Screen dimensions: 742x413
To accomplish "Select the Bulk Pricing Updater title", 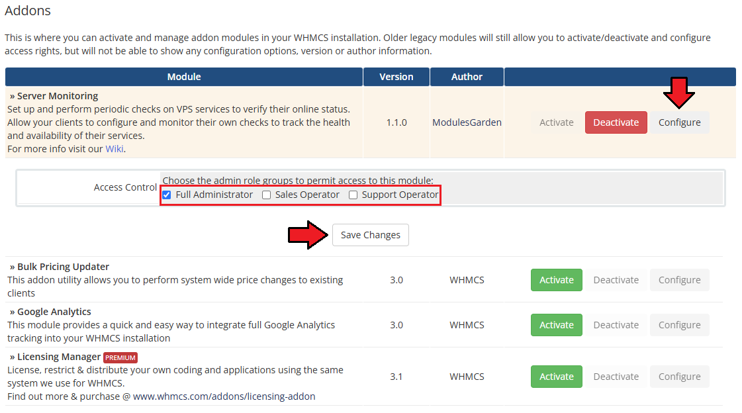I will [63, 267].
